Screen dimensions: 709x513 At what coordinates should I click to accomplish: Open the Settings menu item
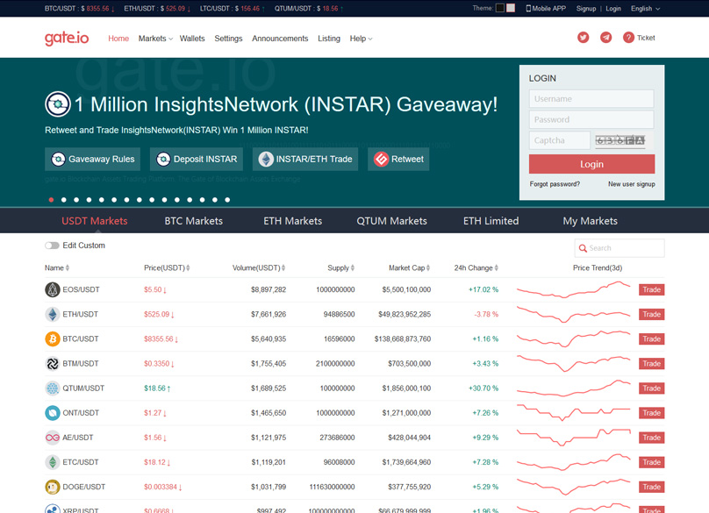[x=228, y=39]
